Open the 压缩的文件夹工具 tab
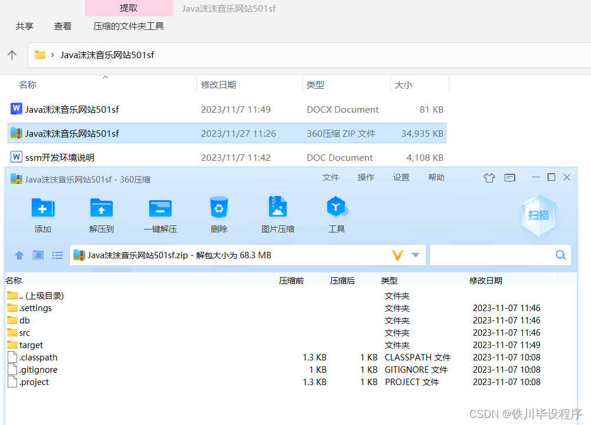 click(x=128, y=26)
